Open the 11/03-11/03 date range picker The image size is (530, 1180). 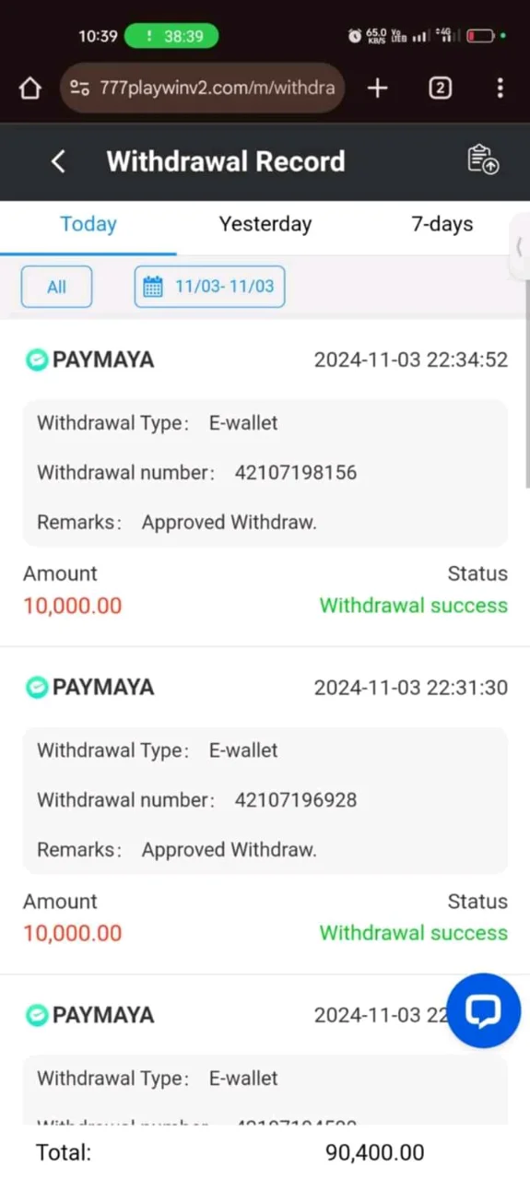[x=209, y=287]
